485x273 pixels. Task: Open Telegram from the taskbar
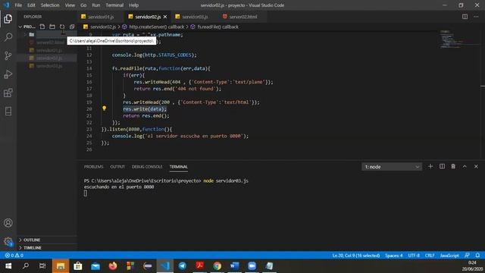183,266
